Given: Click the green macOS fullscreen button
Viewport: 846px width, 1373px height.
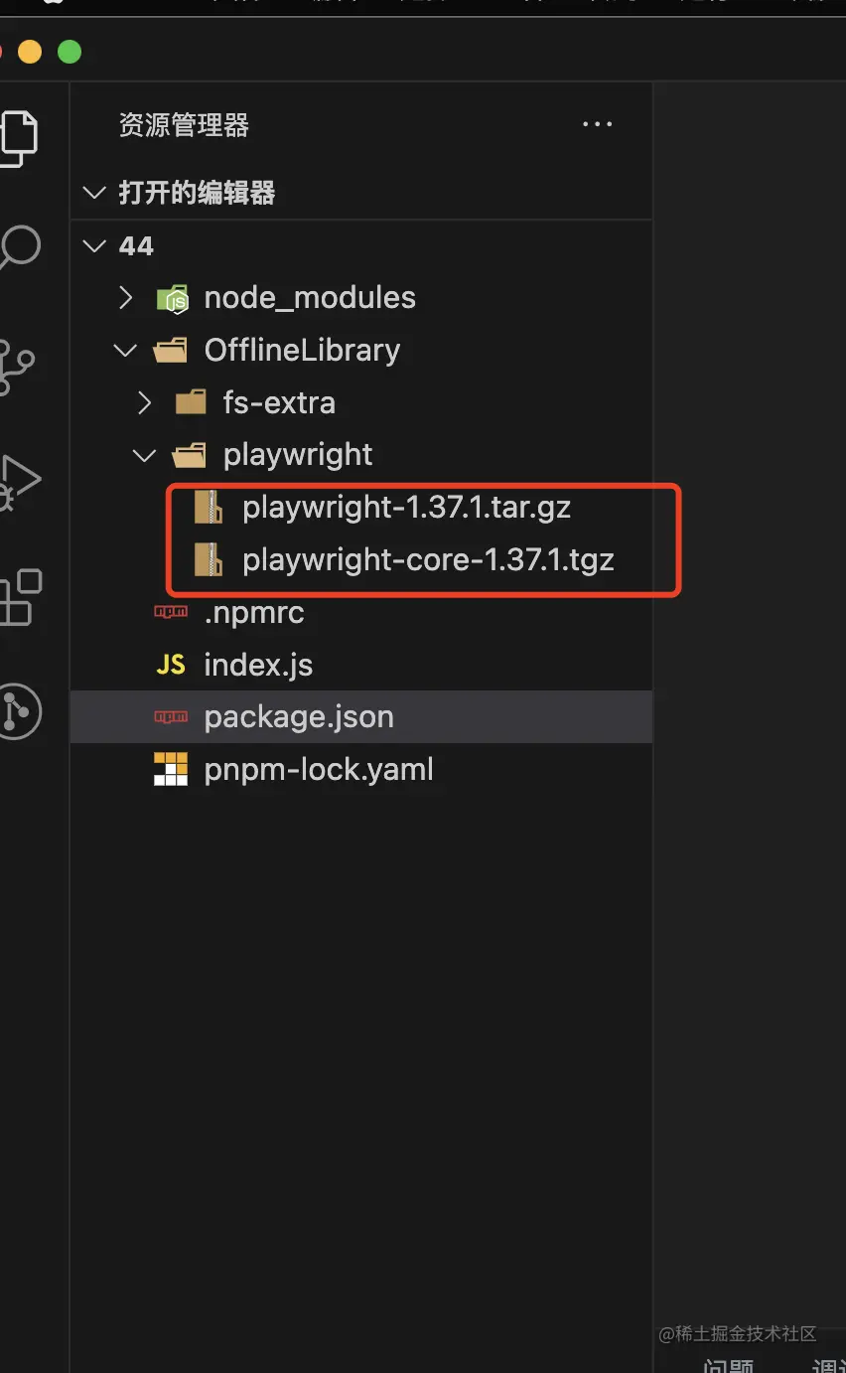Looking at the screenshot, I should click(70, 52).
